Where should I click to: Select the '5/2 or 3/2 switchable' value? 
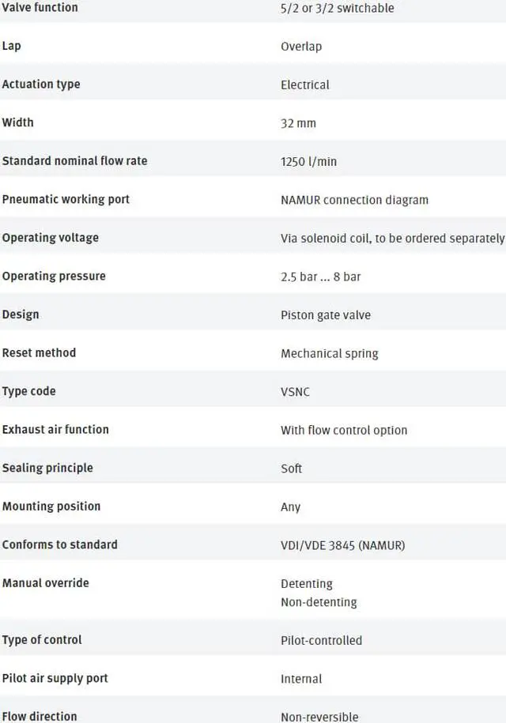pyautogui.click(x=337, y=9)
